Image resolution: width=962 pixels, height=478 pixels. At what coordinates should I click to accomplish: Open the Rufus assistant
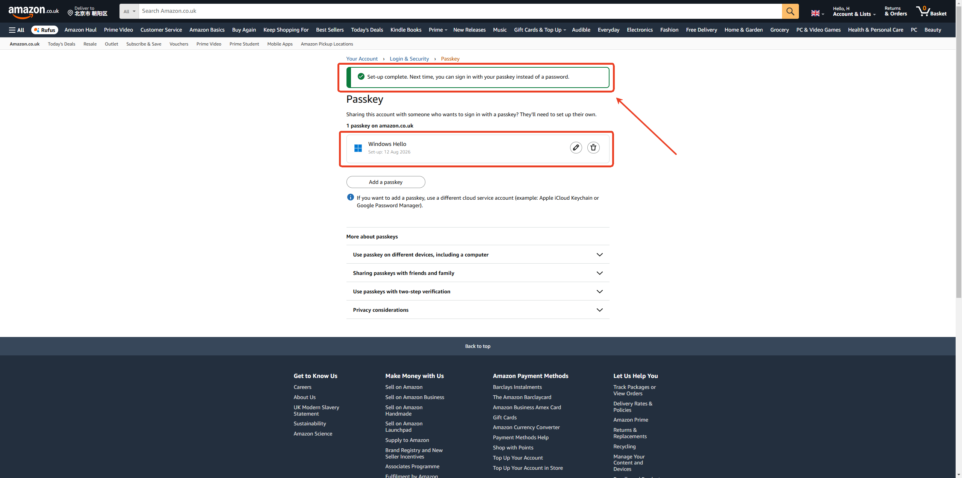[x=45, y=30]
